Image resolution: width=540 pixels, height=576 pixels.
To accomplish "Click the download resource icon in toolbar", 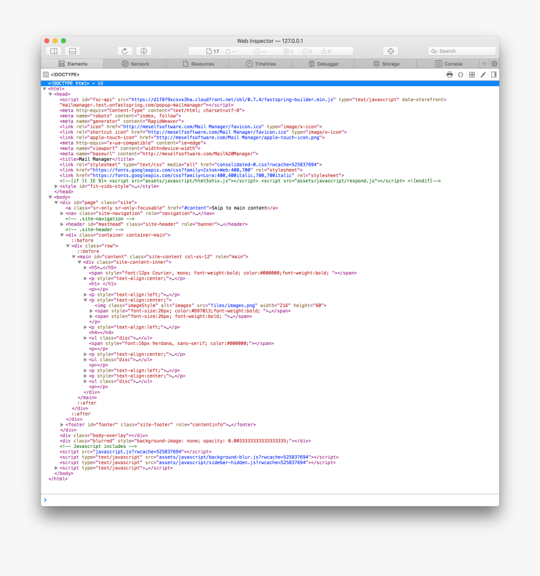I will pos(143,51).
